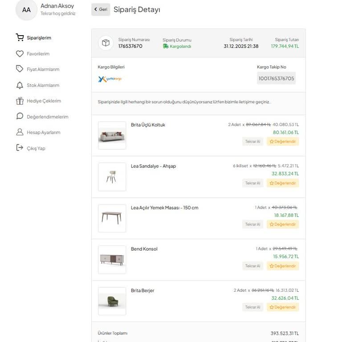
Task: Click the Değerlendirmelerim speech bubble icon
Action: [x=20, y=116]
